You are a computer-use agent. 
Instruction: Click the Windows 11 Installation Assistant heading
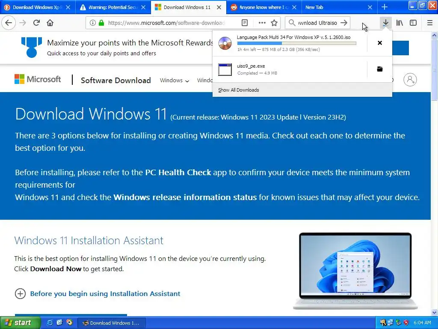(x=89, y=241)
